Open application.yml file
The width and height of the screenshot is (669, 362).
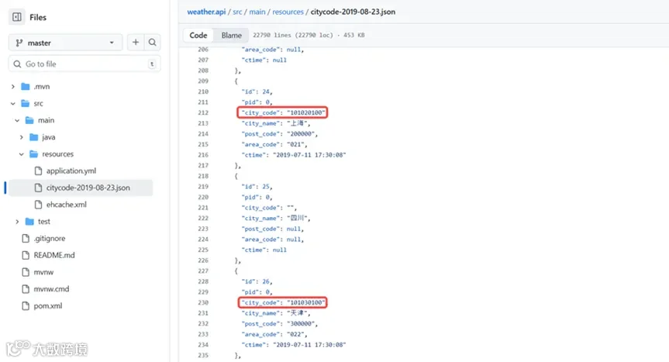point(71,171)
